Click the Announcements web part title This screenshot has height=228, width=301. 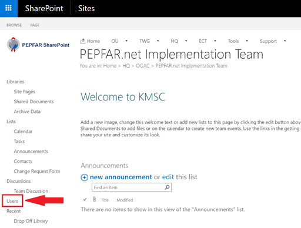[x=105, y=166]
